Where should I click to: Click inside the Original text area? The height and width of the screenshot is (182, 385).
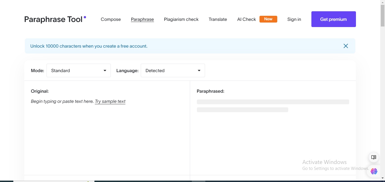tap(107, 127)
